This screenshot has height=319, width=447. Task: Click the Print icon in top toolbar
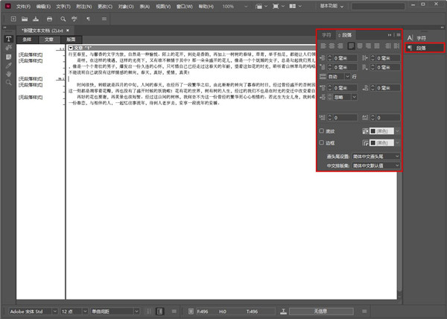point(49,17)
